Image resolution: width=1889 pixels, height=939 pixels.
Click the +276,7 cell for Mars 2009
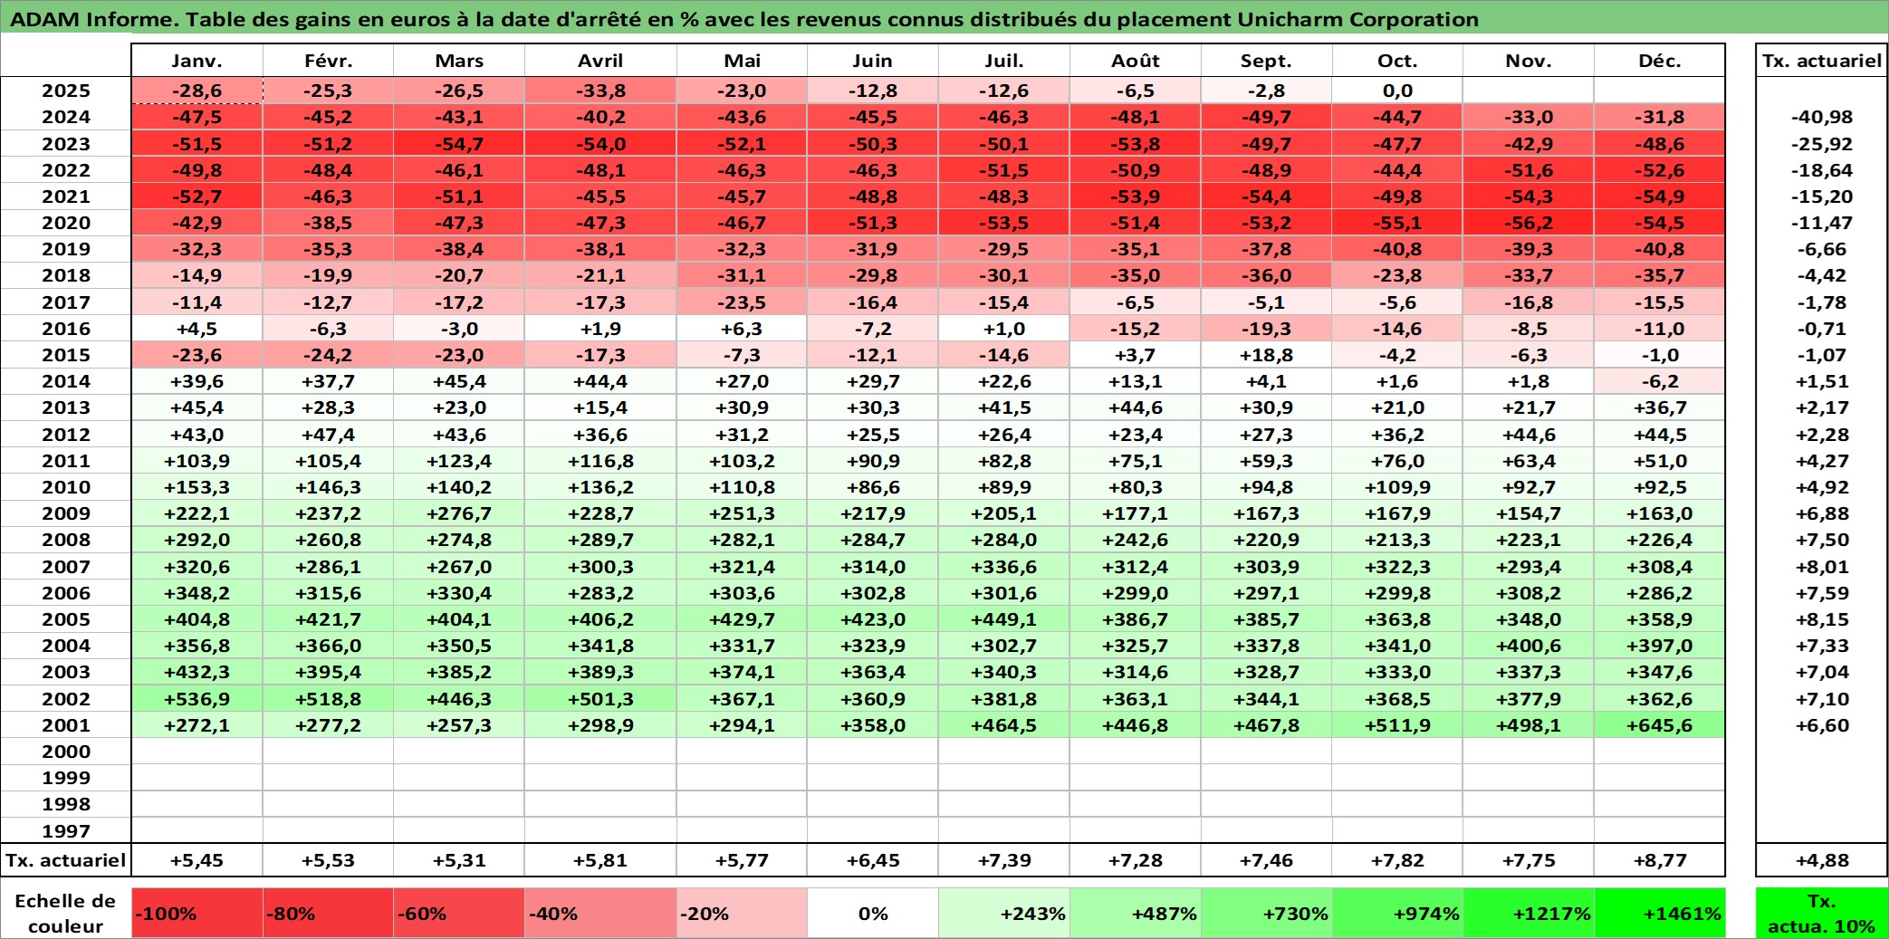coord(459,513)
